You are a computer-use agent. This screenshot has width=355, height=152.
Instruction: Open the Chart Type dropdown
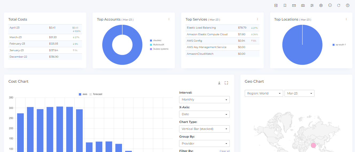pyautogui.click(x=204, y=129)
